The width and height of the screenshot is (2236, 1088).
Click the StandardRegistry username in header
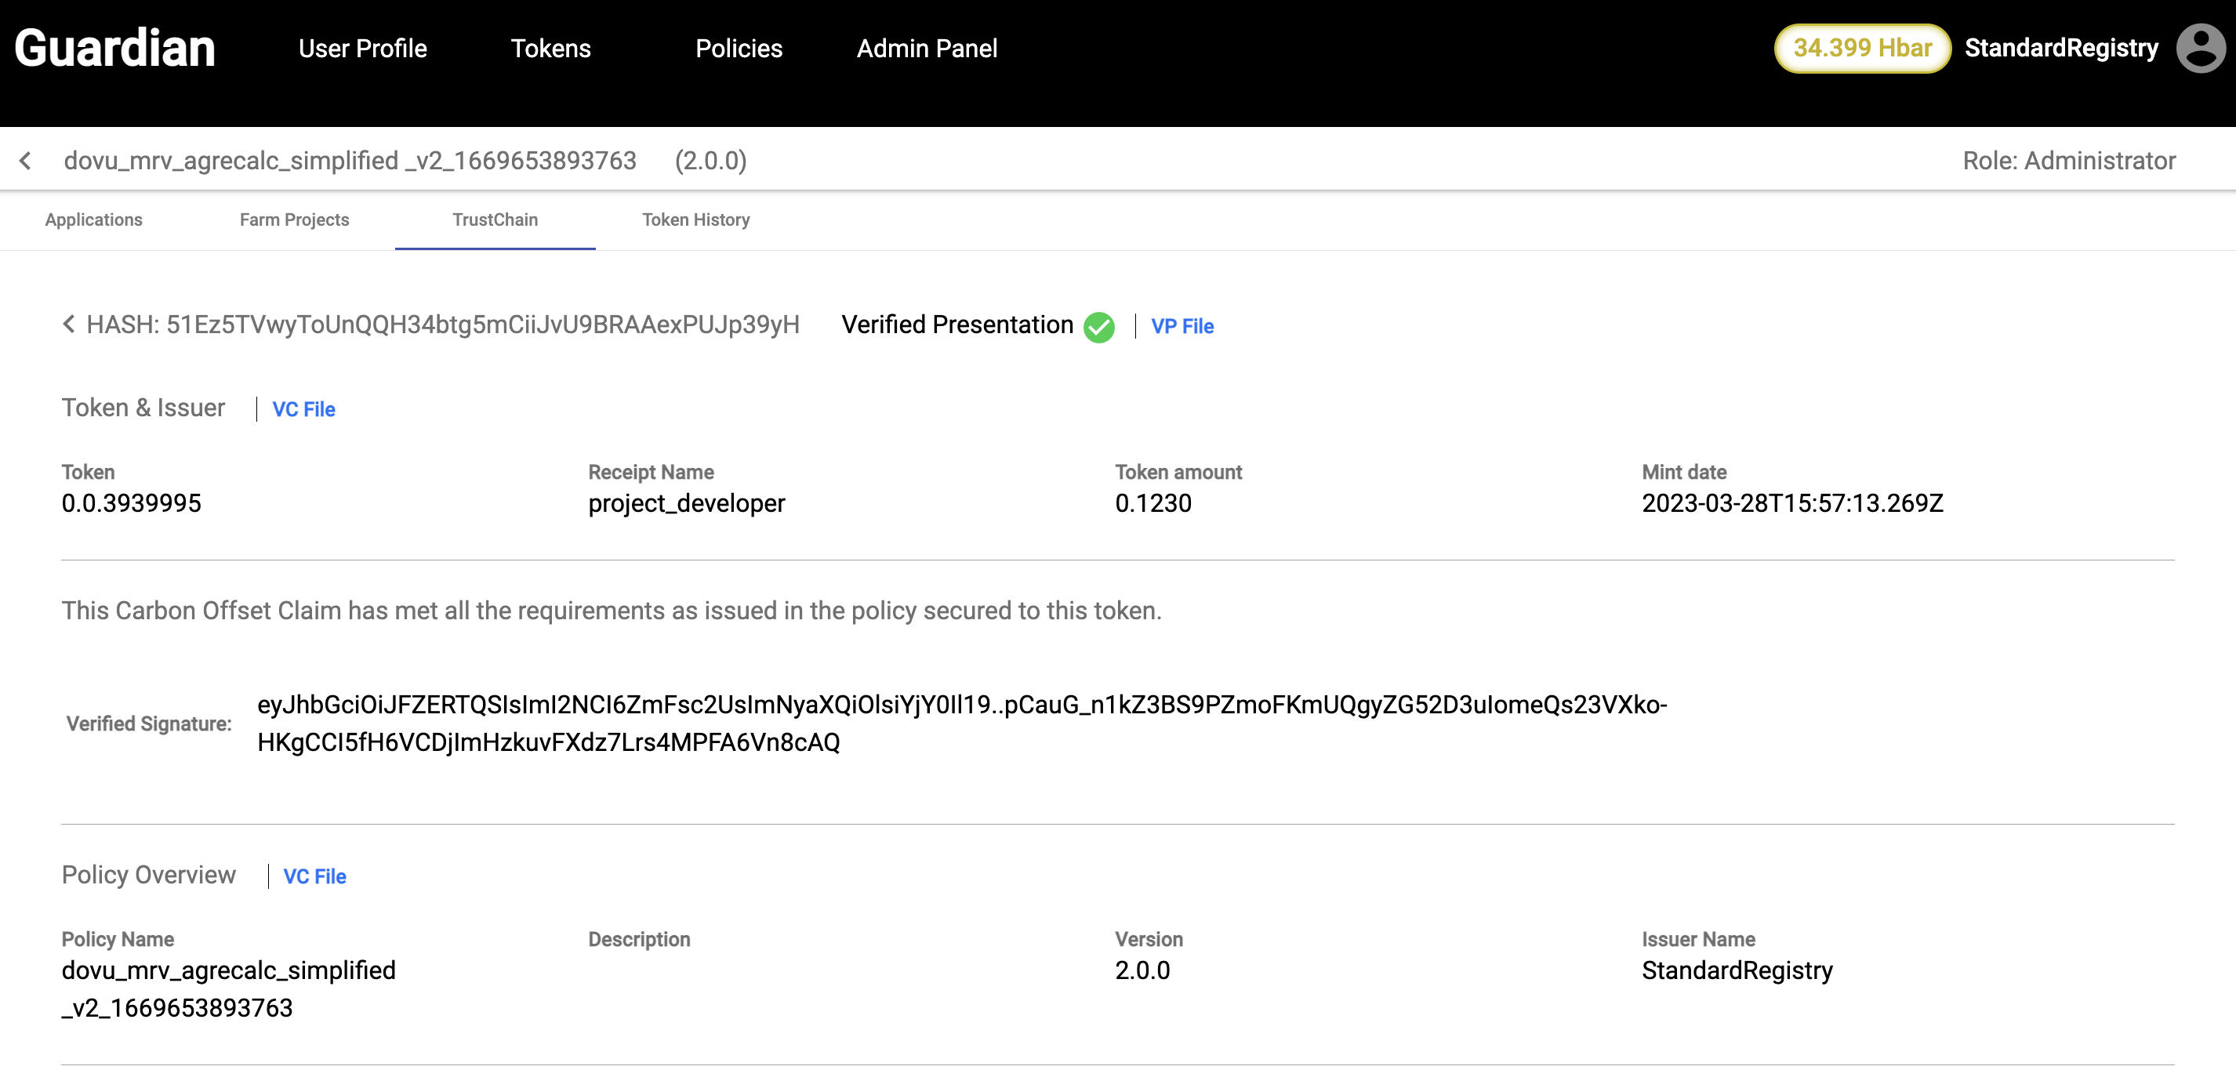(x=2060, y=49)
